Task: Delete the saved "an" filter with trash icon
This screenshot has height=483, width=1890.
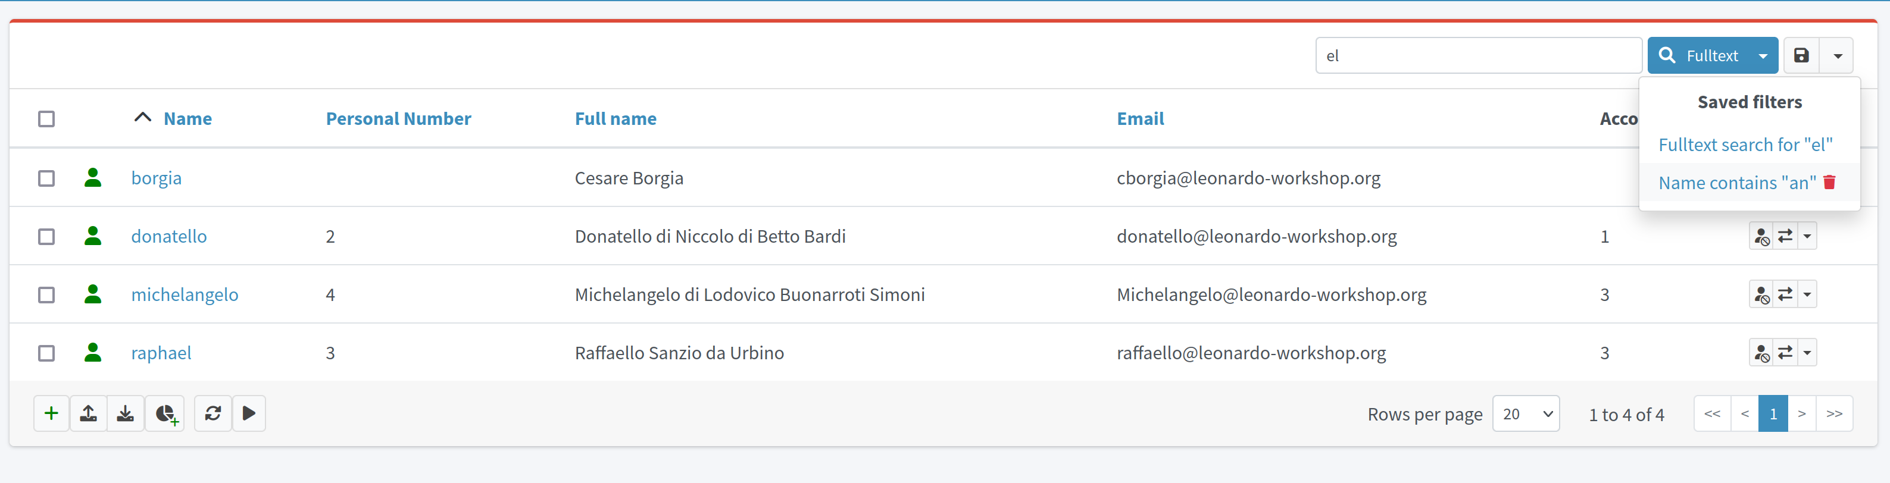Action: (x=1829, y=183)
